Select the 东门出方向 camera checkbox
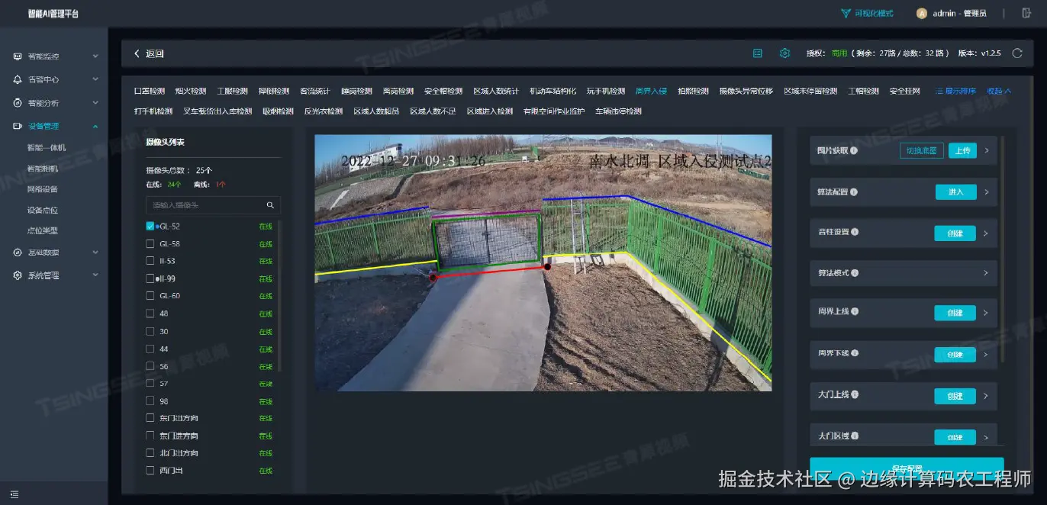 tap(150, 418)
